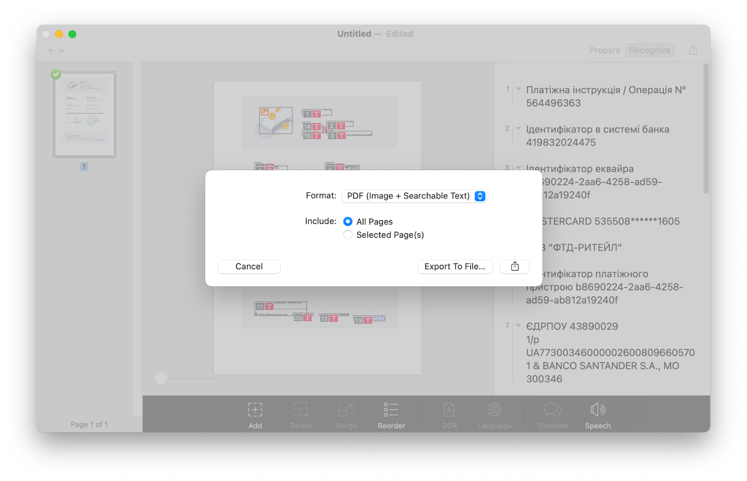Screen dimensions: 747x481
Task: Collapse text block 1 disclosure triangle
Action: coord(518,89)
